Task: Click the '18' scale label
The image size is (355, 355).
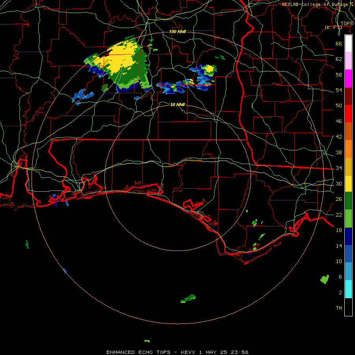Action: [x=339, y=230]
